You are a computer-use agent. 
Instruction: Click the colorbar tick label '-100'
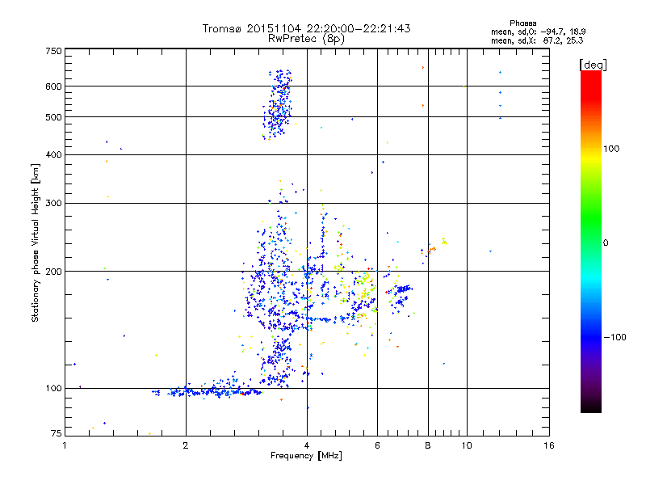tap(615, 337)
